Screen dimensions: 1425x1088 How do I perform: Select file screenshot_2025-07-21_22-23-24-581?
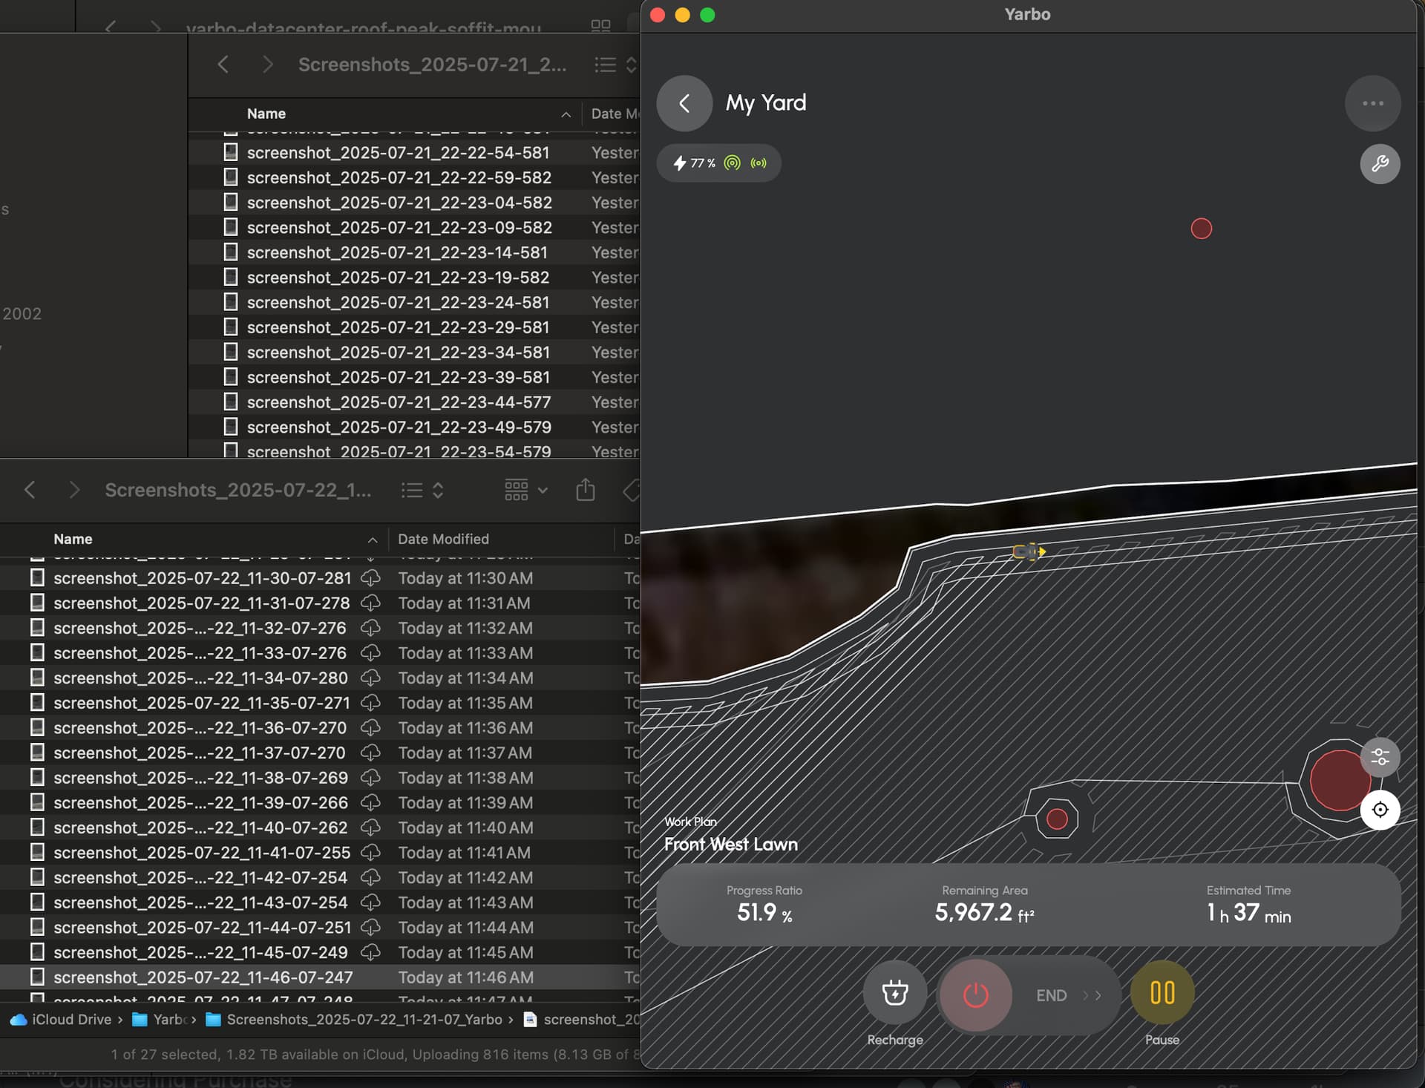[397, 303]
